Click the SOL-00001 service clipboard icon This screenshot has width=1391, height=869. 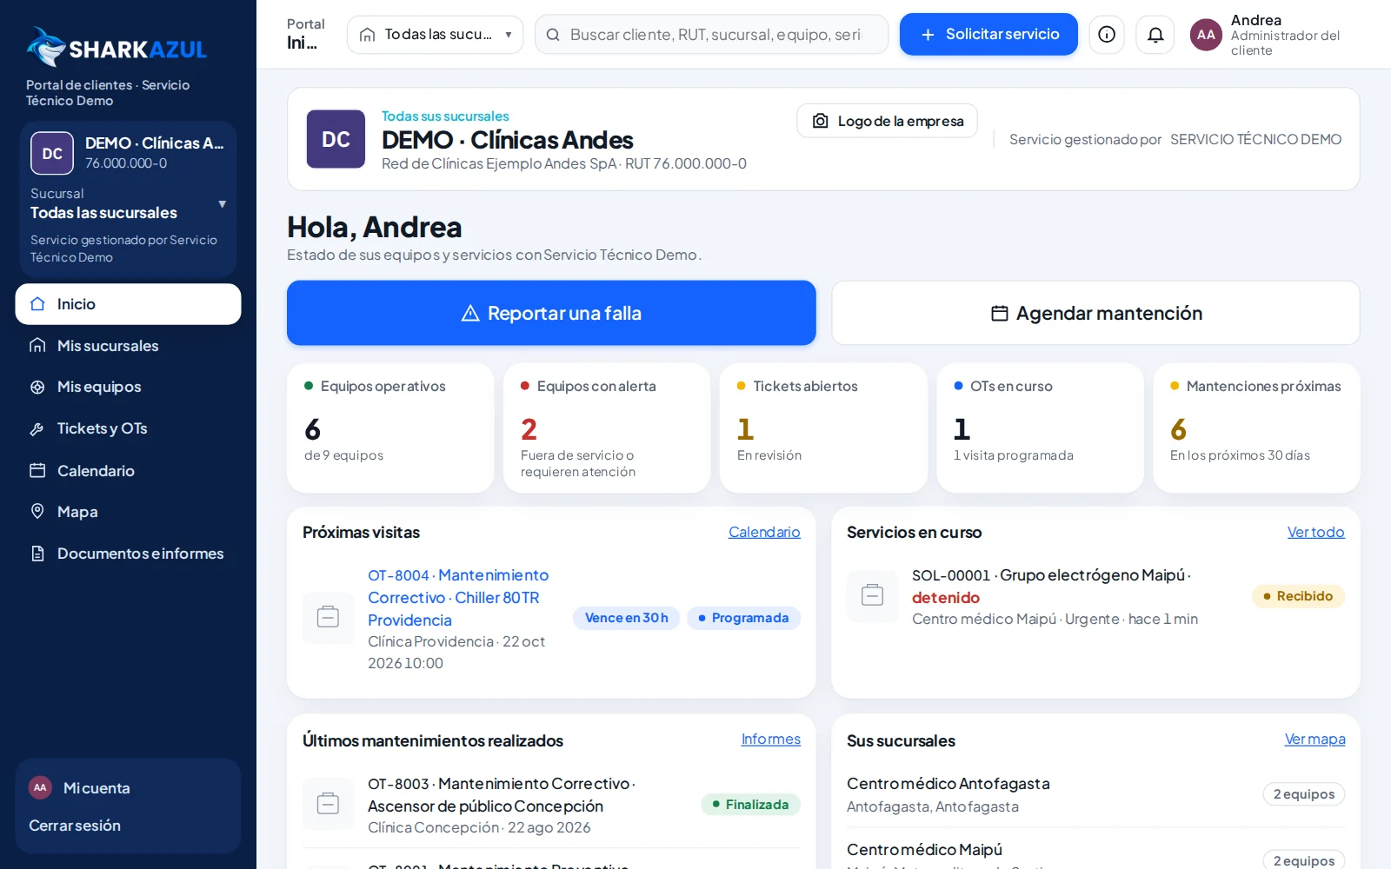[x=872, y=595]
